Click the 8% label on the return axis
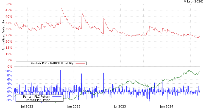206x110 pixels. (x=9, y=75)
